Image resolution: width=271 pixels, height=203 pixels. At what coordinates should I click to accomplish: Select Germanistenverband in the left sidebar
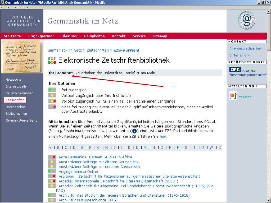tap(21, 121)
